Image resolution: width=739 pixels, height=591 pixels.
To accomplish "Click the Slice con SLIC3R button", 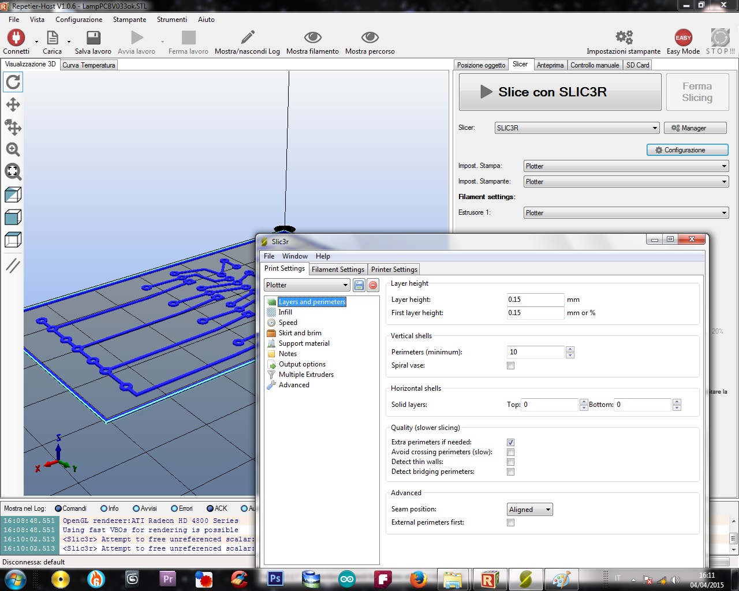I will (x=560, y=92).
